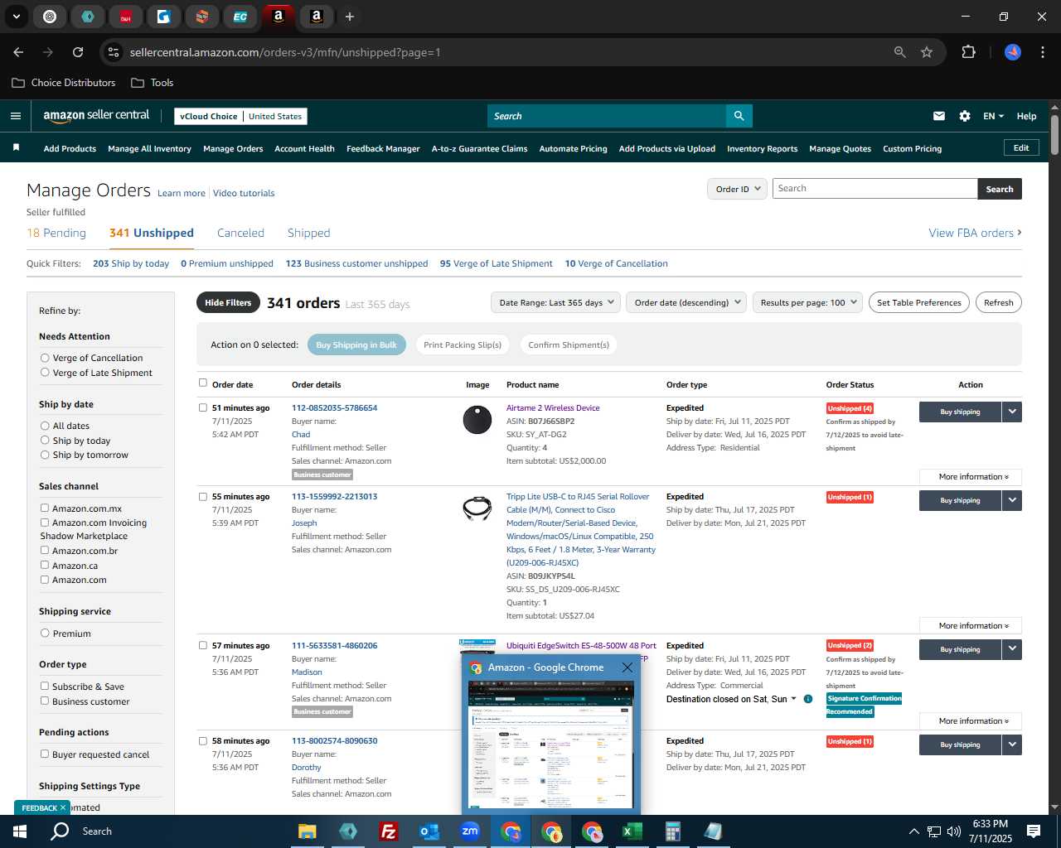The height and width of the screenshot is (848, 1061).
Task: Click the bookmark icon in the favorites bar
Action: 16,148
